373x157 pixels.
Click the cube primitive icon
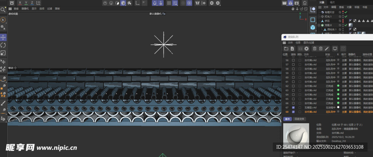(x=313, y=28)
